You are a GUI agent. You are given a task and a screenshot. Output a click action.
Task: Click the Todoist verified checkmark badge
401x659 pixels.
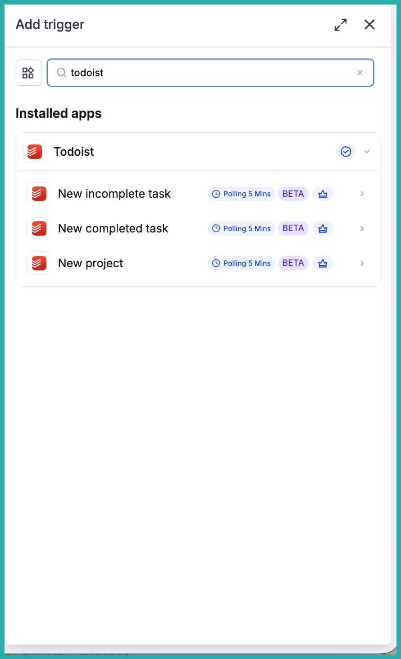pyautogui.click(x=346, y=152)
